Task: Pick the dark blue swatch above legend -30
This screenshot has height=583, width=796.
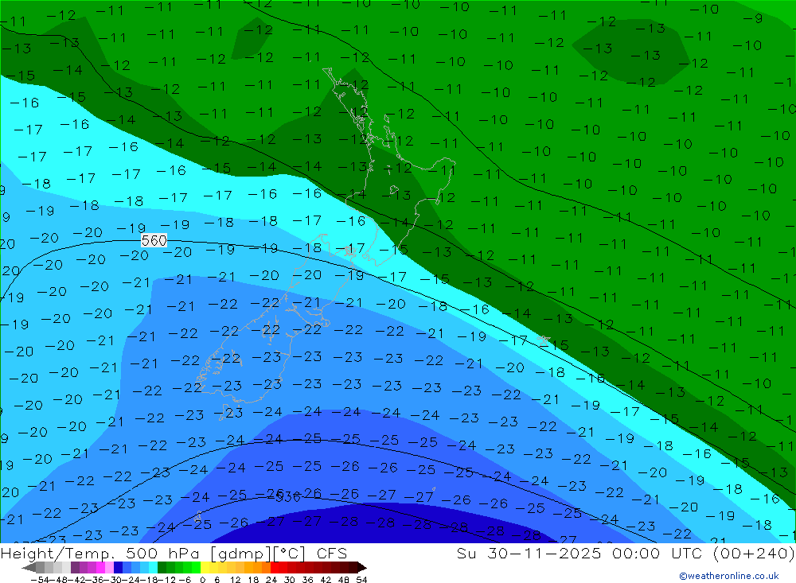Action: 118,568
